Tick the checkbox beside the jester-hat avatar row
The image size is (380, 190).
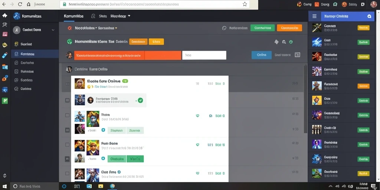coord(68,115)
